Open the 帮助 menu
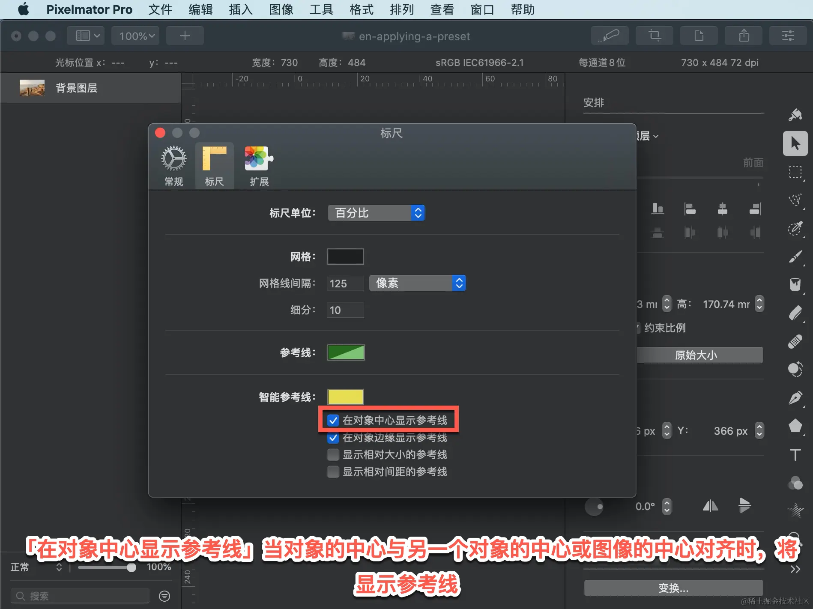 click(x=523, y=9)
